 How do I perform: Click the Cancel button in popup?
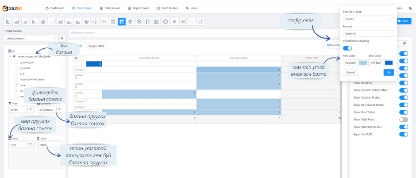pos(350,72)
